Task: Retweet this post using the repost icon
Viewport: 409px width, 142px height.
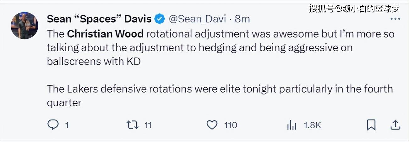Action: pos(132,125)
